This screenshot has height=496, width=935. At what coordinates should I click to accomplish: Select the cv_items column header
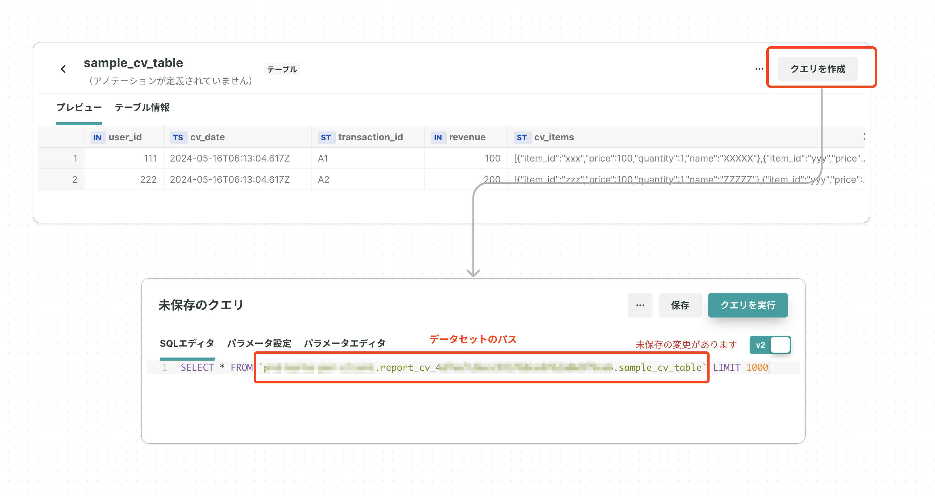[686, 137]
